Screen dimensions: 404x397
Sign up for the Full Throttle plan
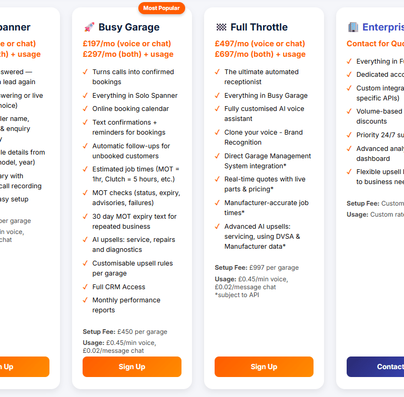(x=264, y=367)
